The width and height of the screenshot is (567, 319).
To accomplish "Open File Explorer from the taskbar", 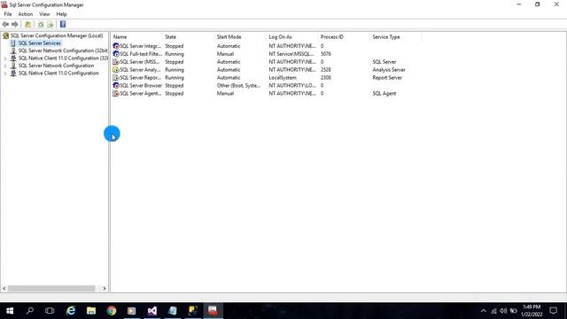I will pos(91,311).
